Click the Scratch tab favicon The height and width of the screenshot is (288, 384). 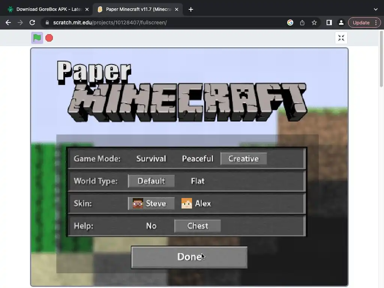tap(100, 9)
